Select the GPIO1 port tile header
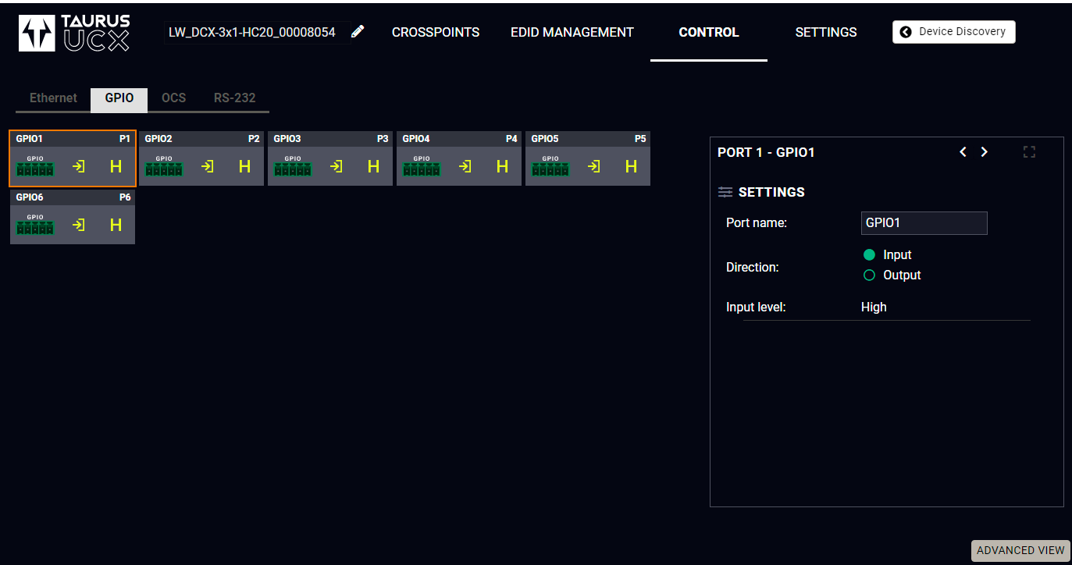 (73, 139)
